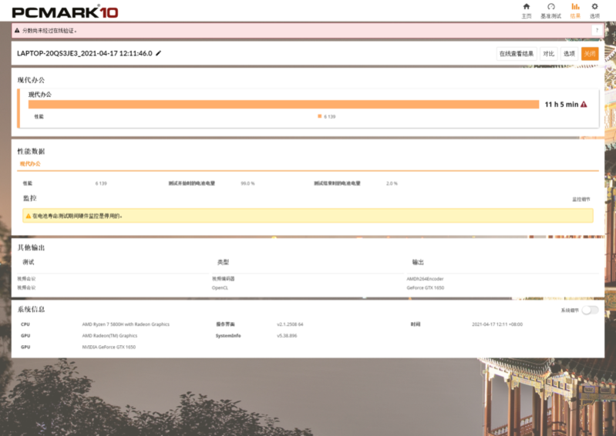The image size is (616, 436).
Task: Click the 99.0 % starting battery value
Action: coord(247,183)
